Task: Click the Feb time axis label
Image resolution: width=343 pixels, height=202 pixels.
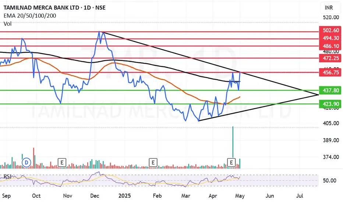Action: [x=157, y=196]
